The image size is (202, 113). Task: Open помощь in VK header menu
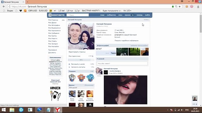point(140,15)
